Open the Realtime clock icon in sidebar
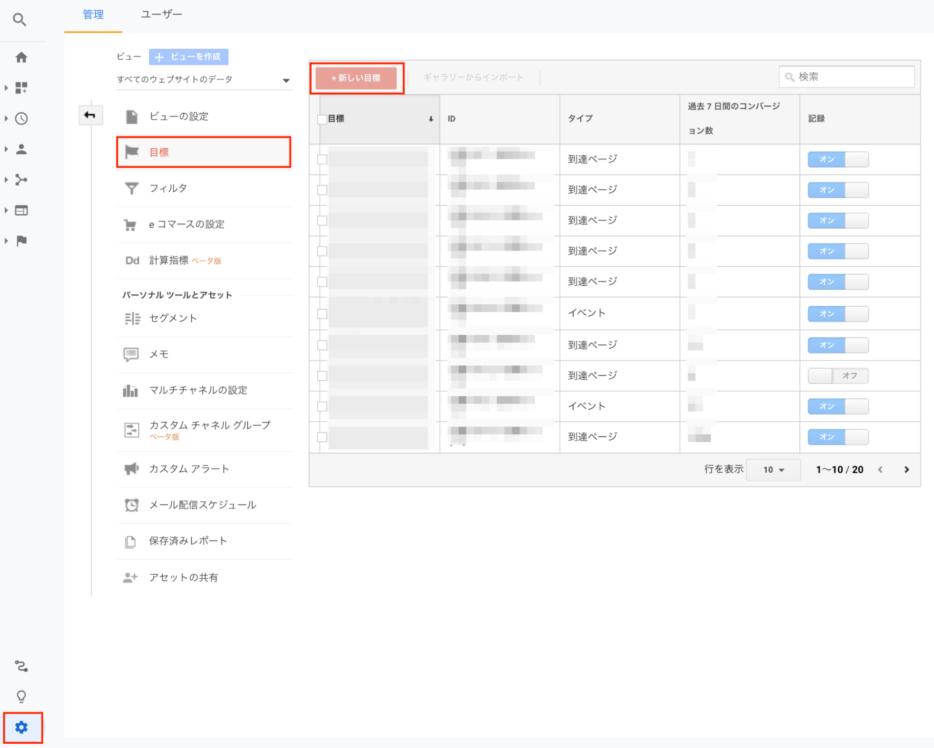 (x=21, y=119)
